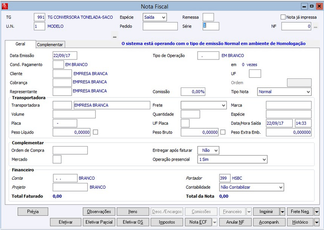Click the red app icon in title bar
The image size is (324, 230).
tap(5, 6)
